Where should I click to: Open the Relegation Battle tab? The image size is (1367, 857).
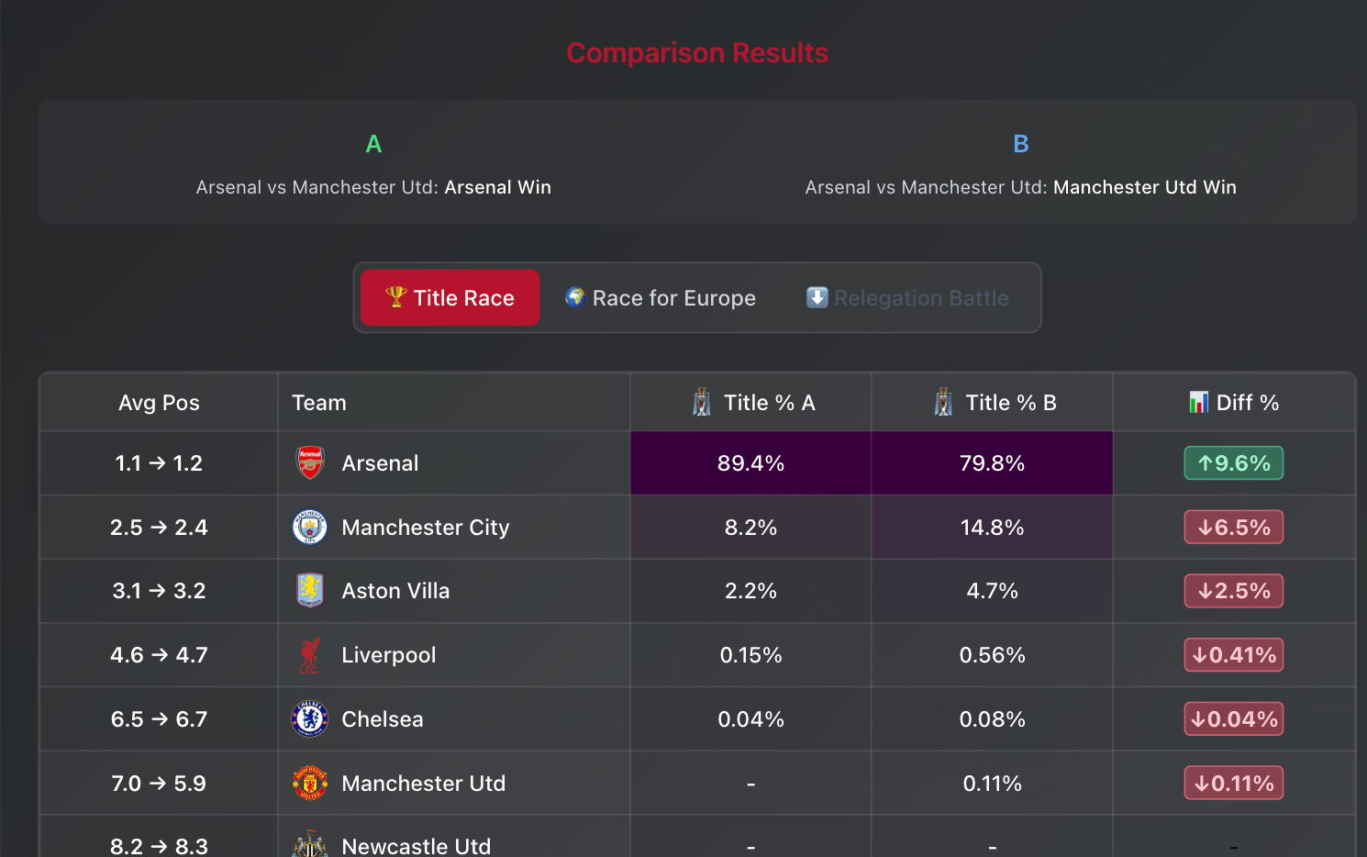(x=907, y=298)
